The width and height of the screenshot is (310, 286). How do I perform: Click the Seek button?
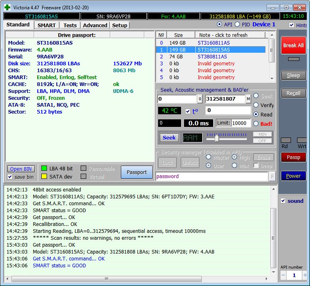pos(169,138)
